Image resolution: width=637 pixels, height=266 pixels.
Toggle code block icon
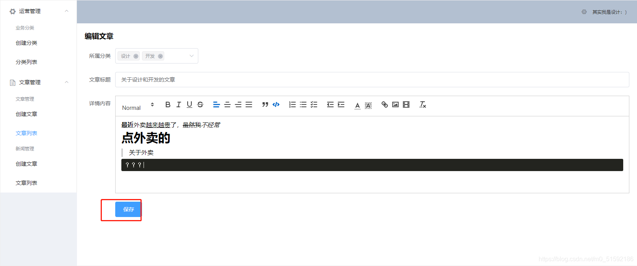point(276,104)
